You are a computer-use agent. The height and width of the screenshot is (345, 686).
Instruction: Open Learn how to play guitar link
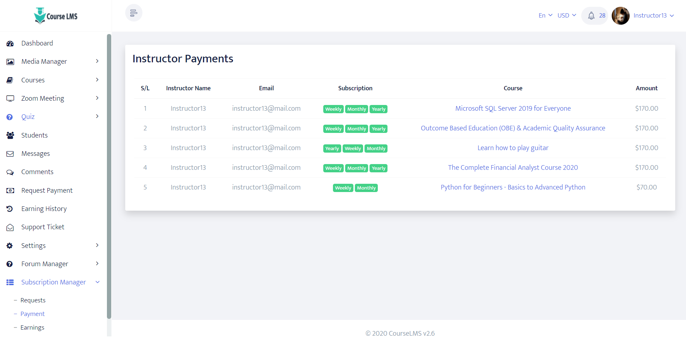(513, 148)
